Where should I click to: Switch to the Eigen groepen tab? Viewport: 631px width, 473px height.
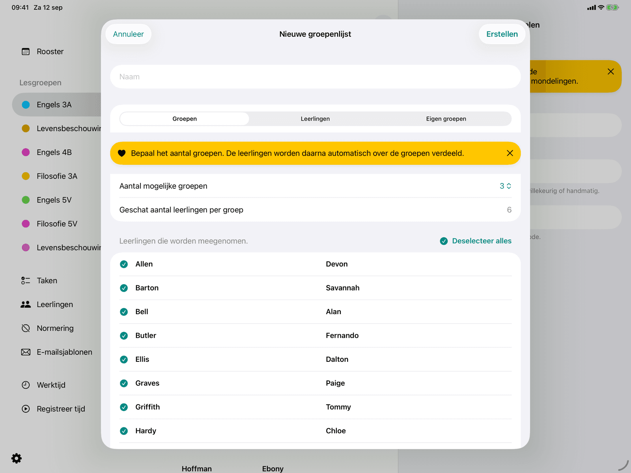[446, 119]
